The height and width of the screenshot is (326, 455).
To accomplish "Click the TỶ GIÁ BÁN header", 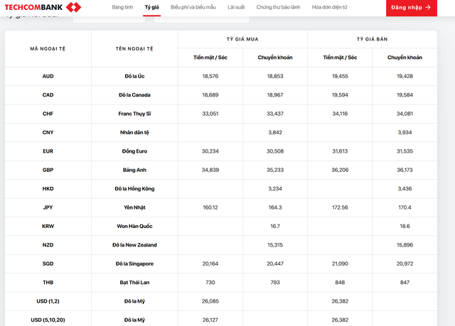I will 373,39.
